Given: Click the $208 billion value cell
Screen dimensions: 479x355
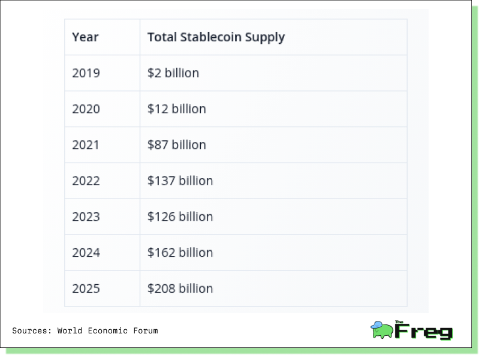Looking at the screenshot, I should point(273,288).
